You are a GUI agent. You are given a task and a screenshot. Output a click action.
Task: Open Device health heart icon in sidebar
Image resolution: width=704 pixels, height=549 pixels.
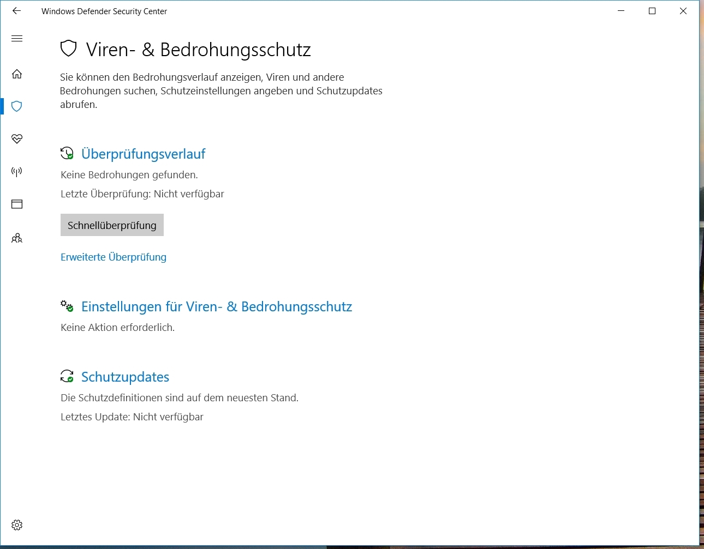17,138
